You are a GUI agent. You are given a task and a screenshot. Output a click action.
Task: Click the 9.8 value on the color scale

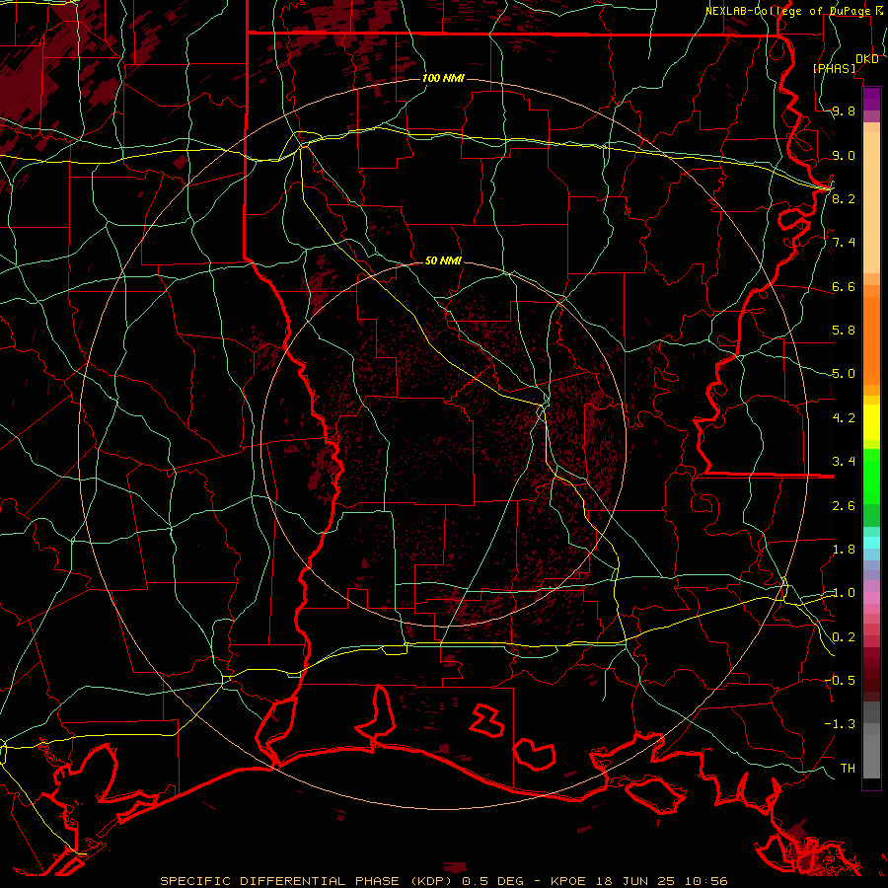point(844,111)
